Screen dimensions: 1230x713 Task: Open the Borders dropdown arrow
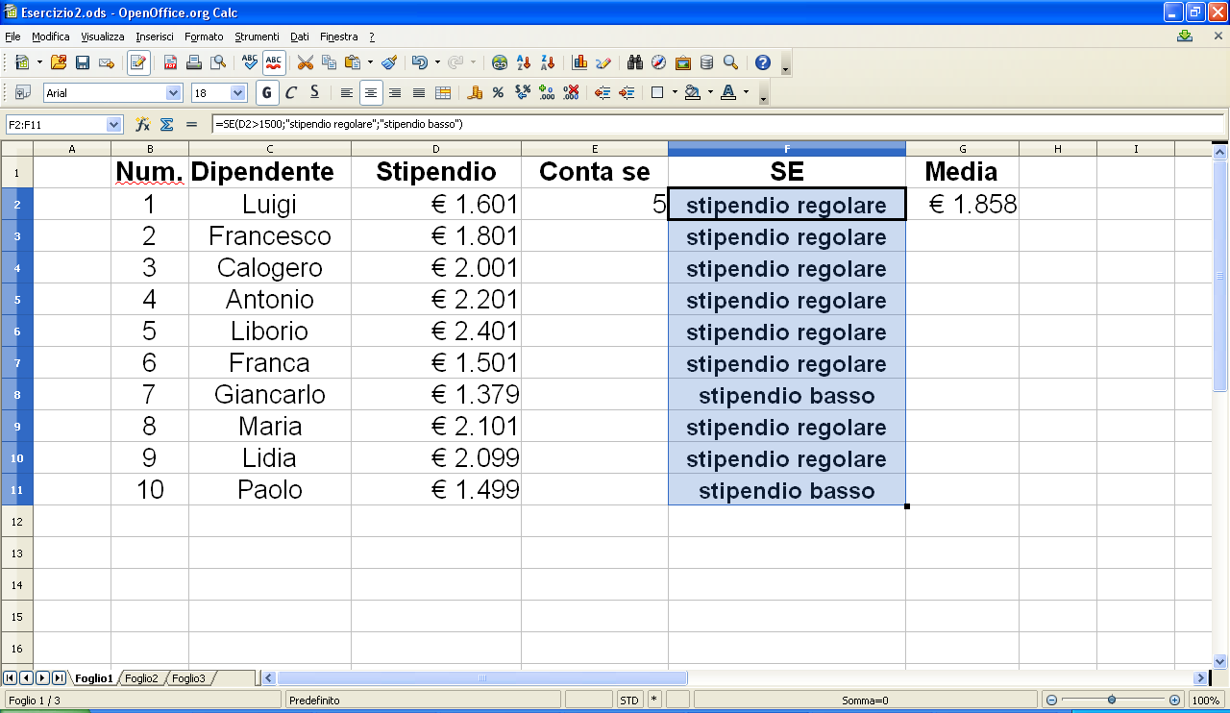tap(675, 92)
